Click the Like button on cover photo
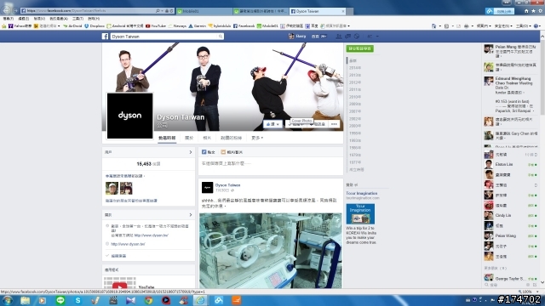The height and width of the screenshot is (306, 545). point(272,124)
